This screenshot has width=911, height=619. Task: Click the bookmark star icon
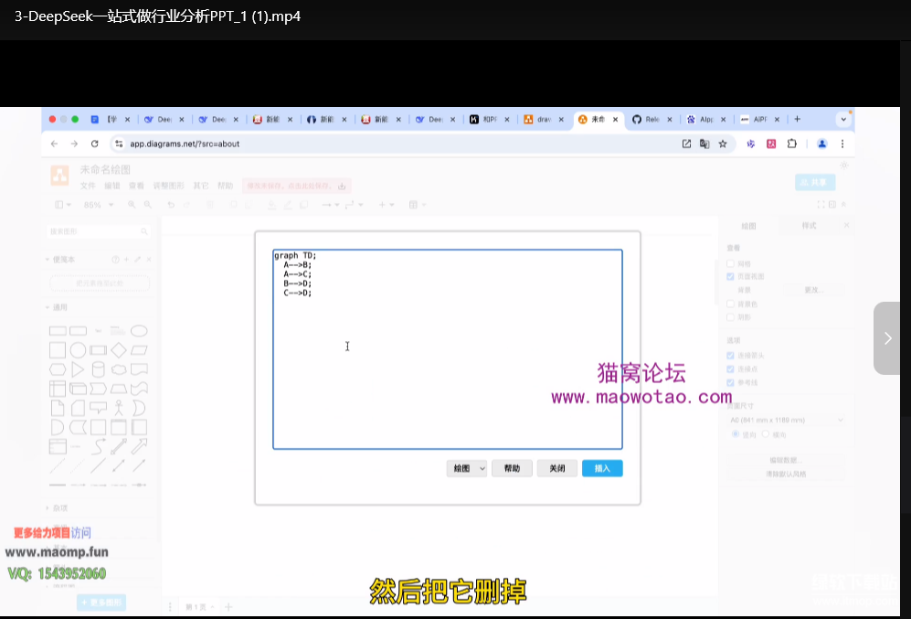pos(722,144)
